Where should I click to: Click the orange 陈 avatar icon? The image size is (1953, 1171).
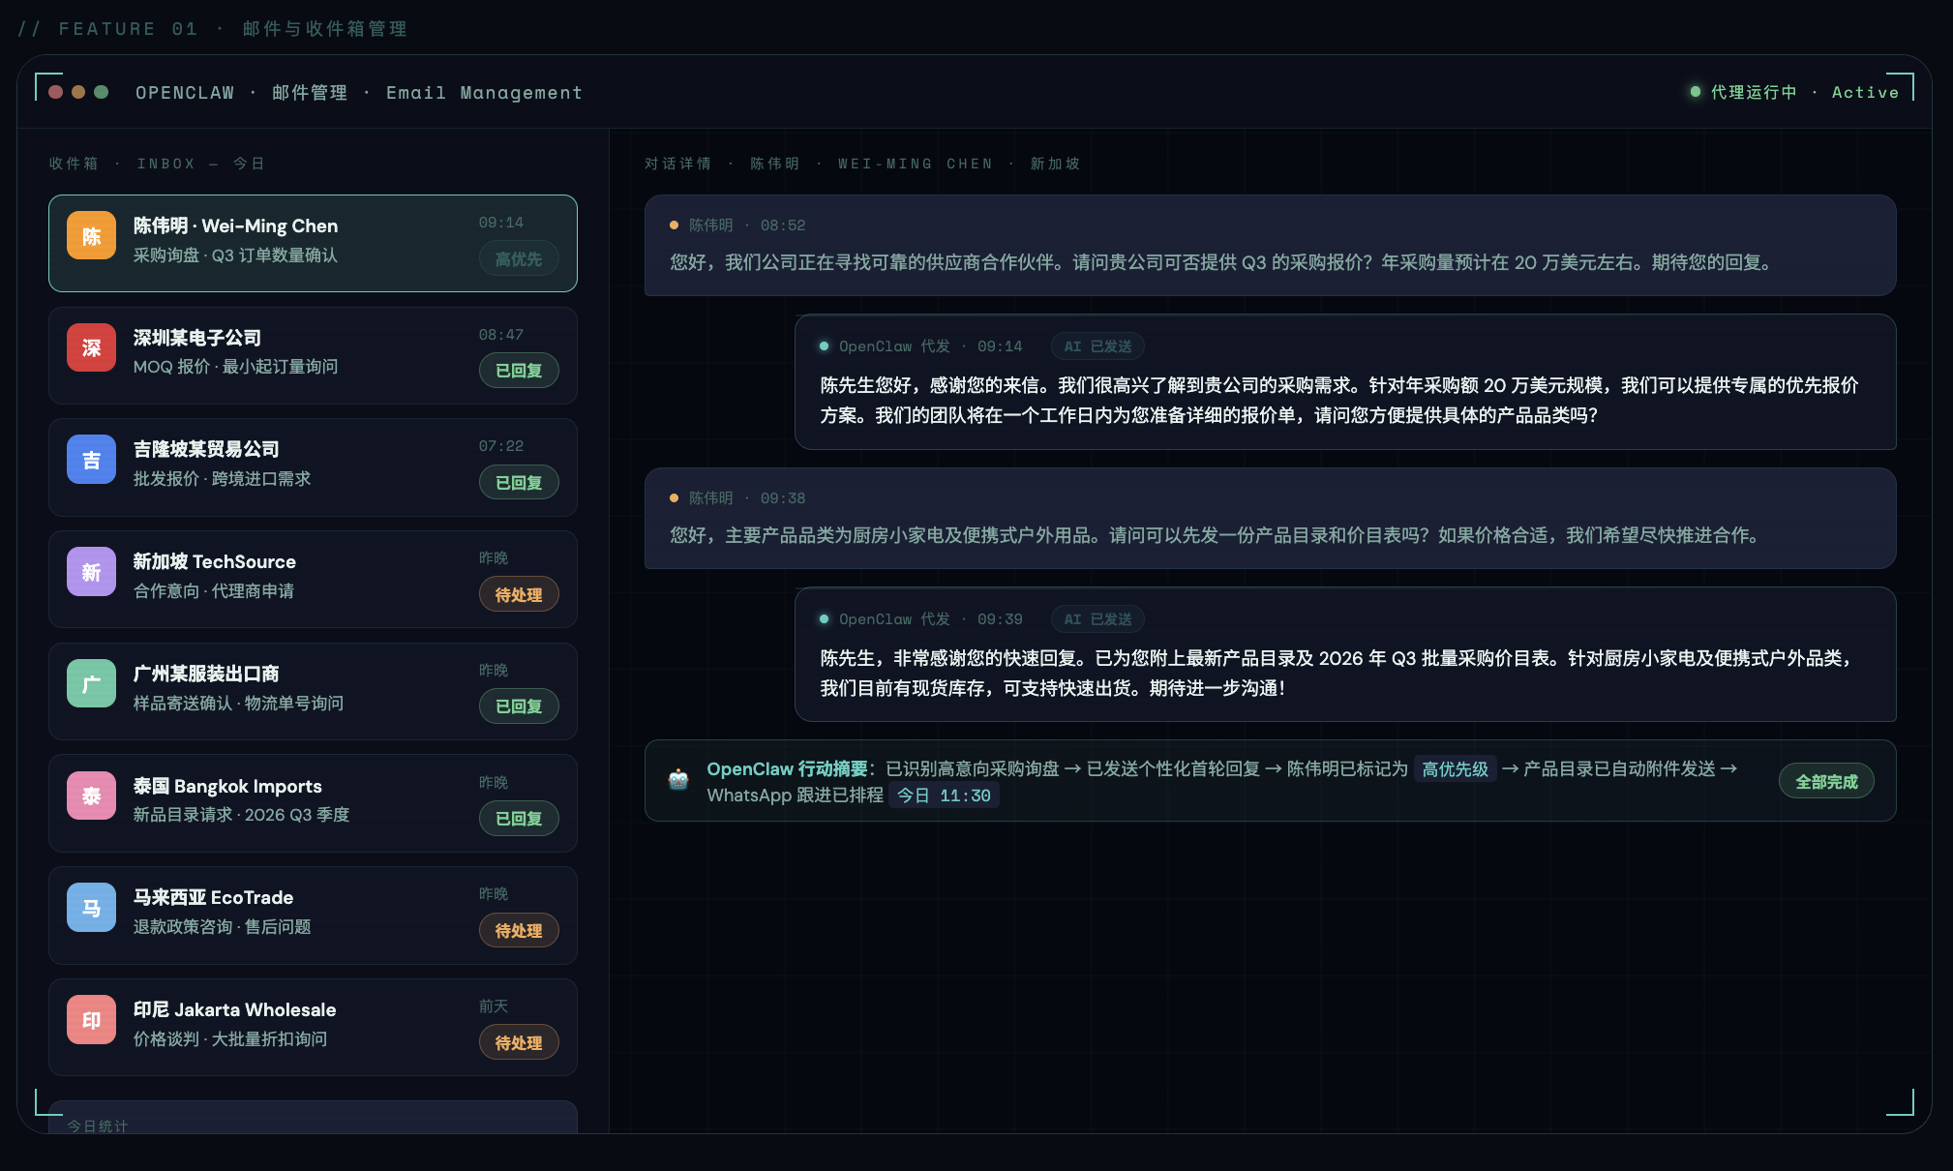point(91,236)
